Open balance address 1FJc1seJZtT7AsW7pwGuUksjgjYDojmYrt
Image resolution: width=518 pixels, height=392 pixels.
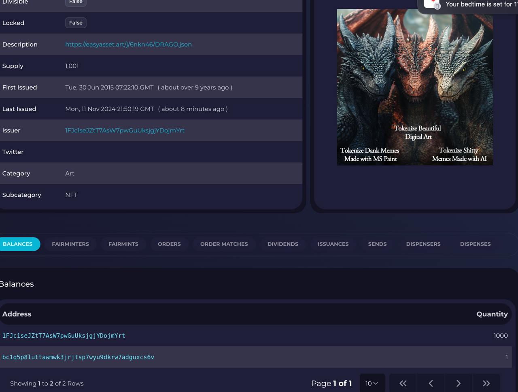coord(64,336)
